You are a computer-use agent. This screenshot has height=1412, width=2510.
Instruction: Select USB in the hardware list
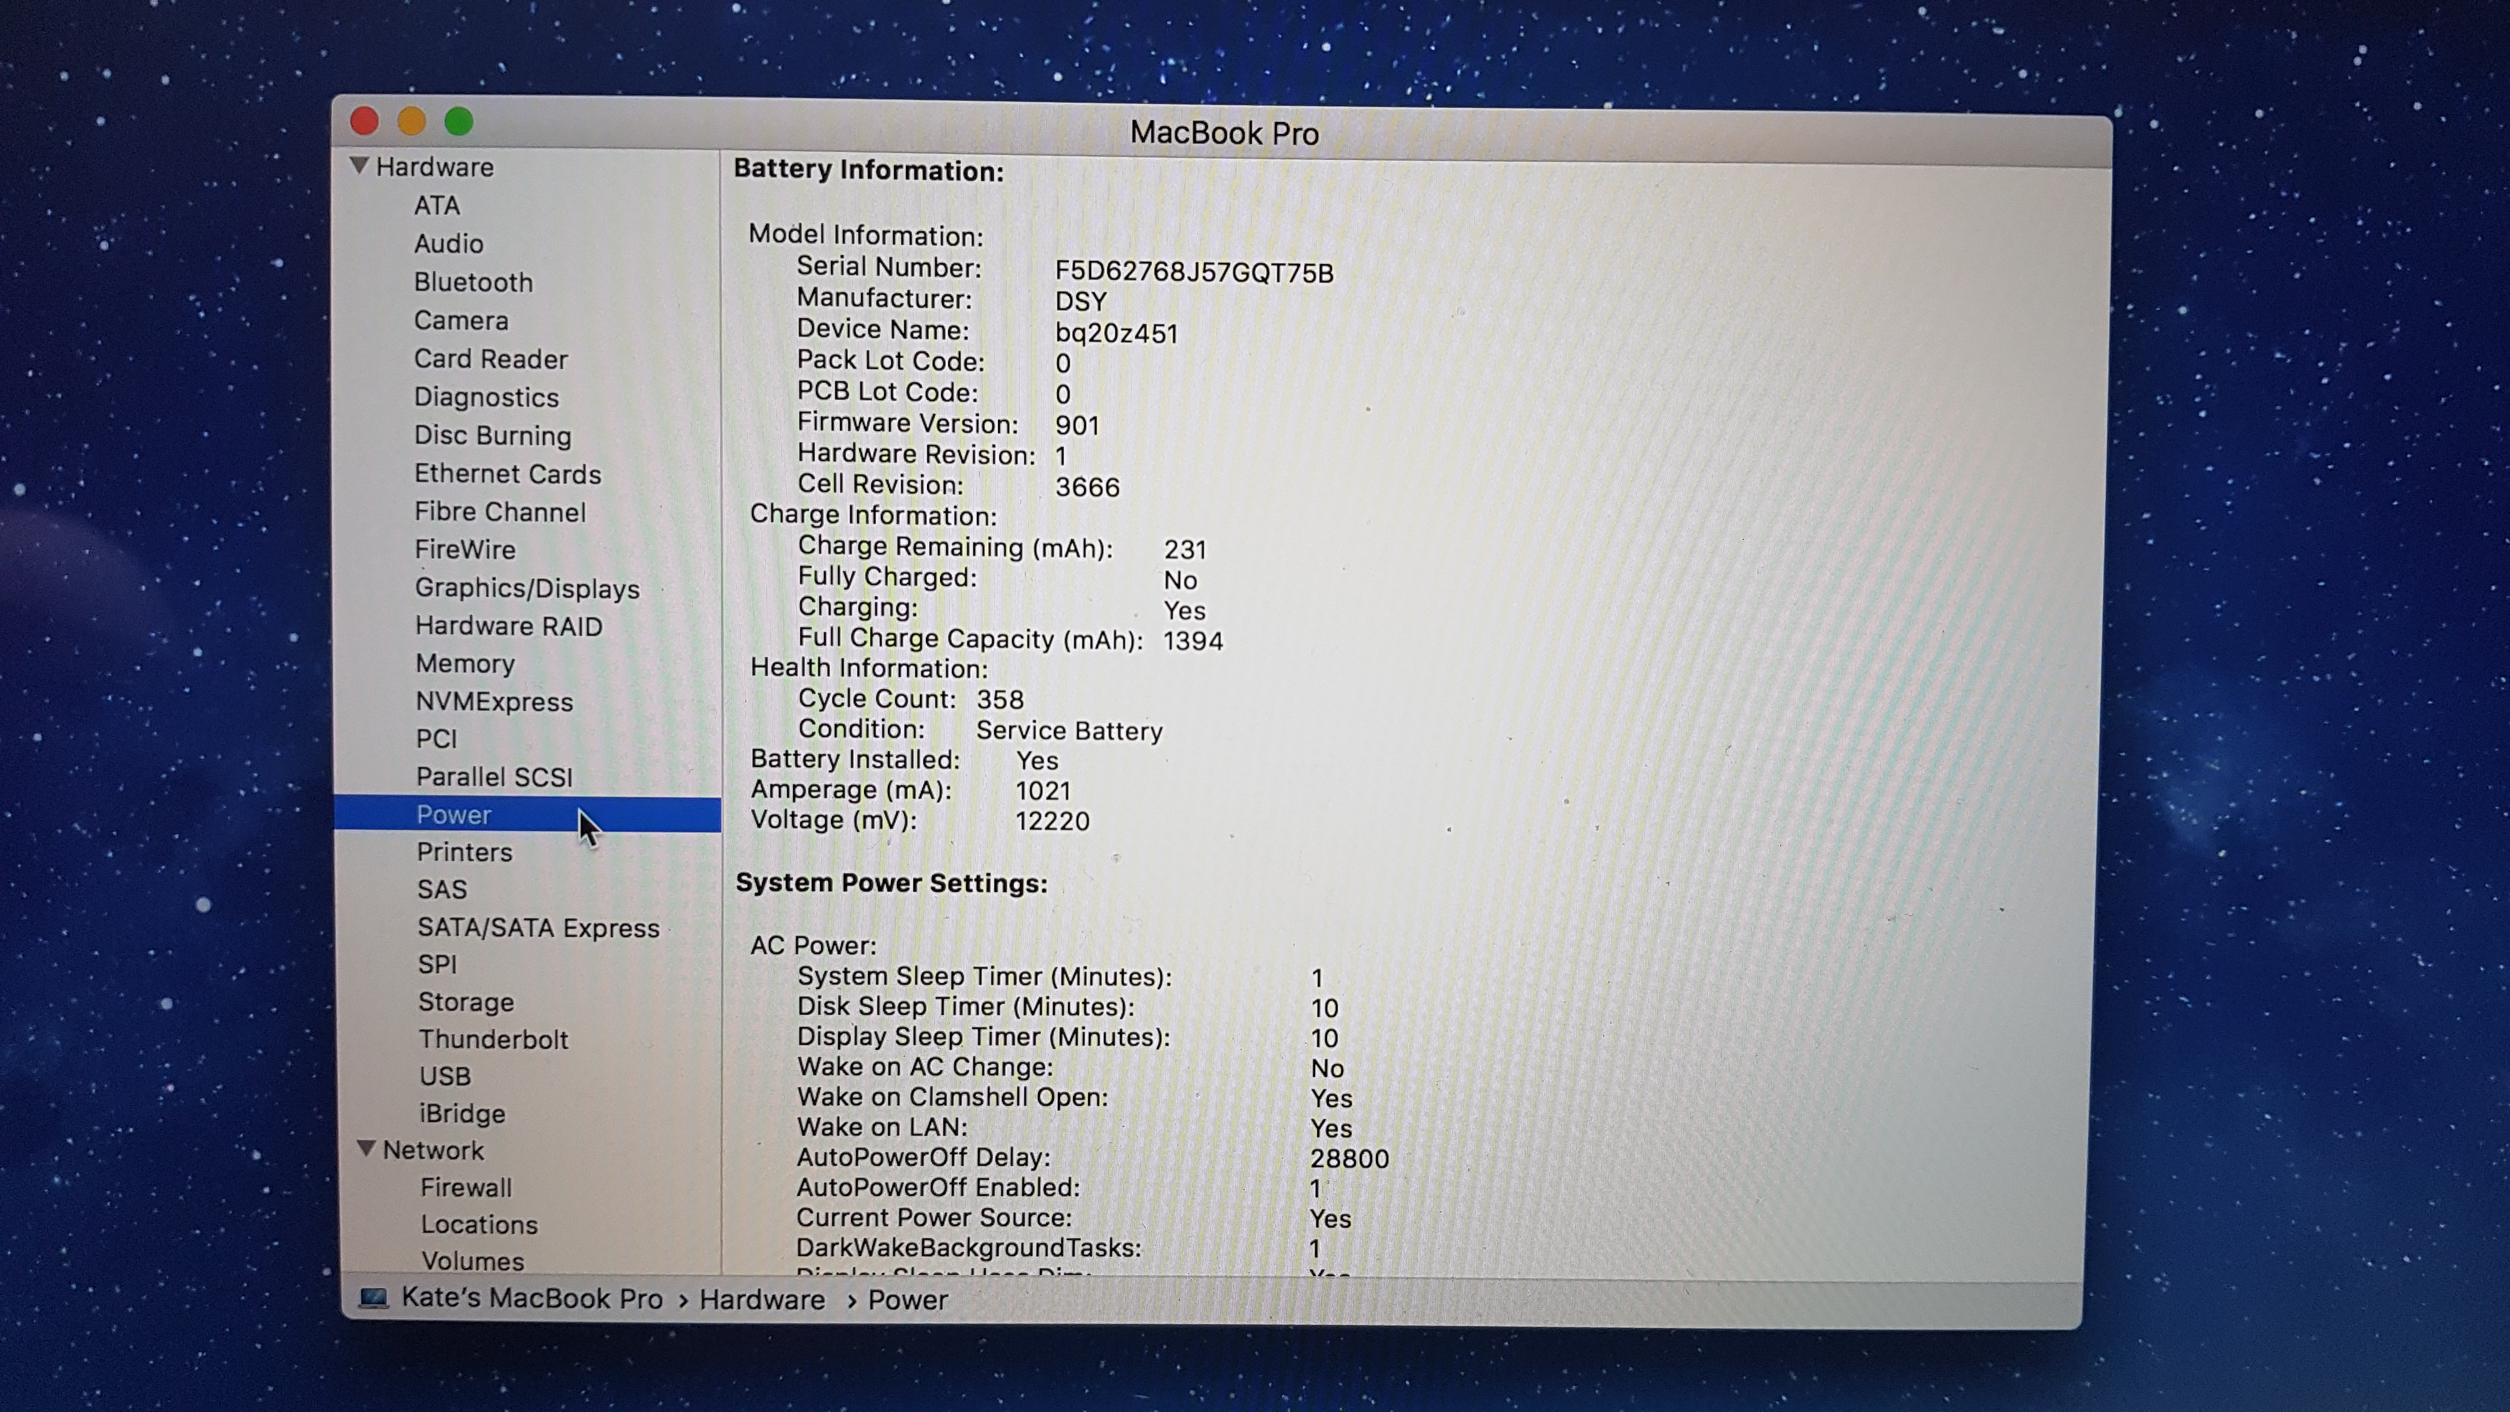tap(444, 1076)
